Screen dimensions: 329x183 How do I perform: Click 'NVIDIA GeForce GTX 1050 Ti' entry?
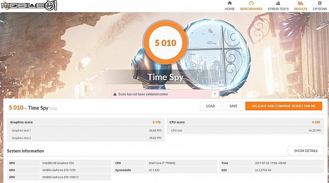click(60, 177)
